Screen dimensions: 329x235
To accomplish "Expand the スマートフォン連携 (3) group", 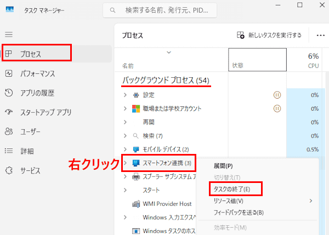I will (x=126, y=163).
